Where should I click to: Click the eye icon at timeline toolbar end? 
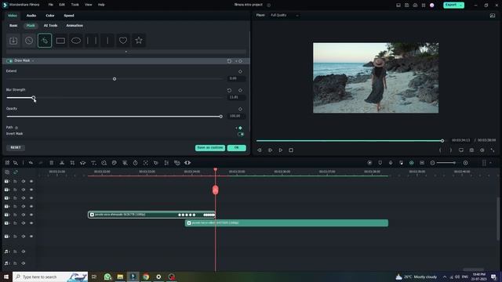[x=187, y=163]
